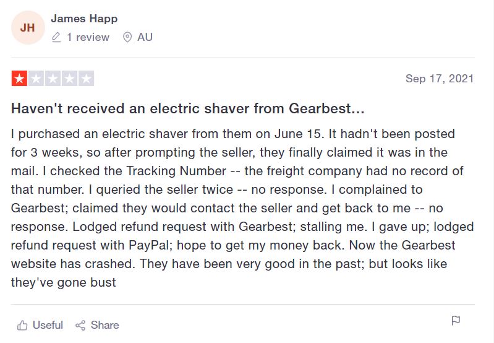Click the share network icon
This screenshot has height=343, width=494.
tap(80, 325)
